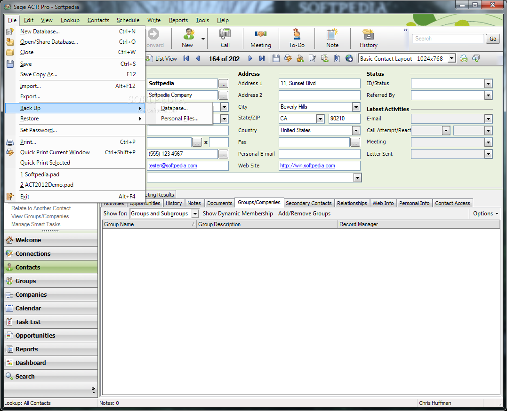Open Opportunities in left navigation
507x411 pixels.
(51, 335)
